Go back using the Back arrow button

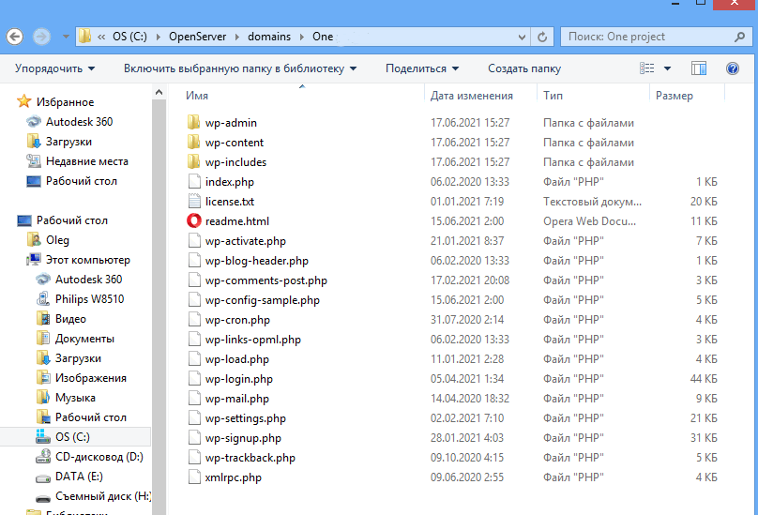coord(14,37)
